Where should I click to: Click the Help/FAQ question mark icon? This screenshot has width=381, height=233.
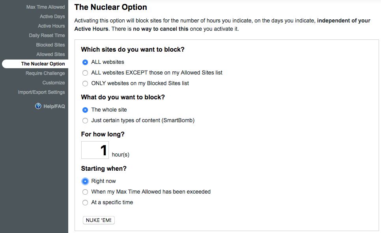coord(38,106)
